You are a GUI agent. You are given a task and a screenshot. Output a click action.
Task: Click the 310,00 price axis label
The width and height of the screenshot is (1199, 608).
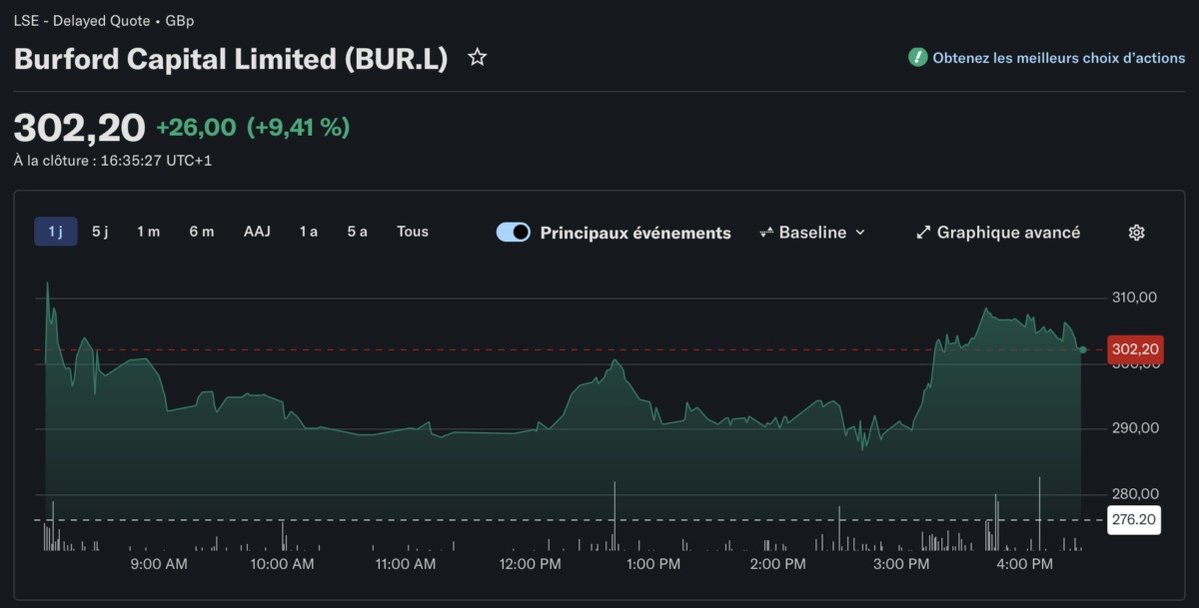[x=1135, y=297]
